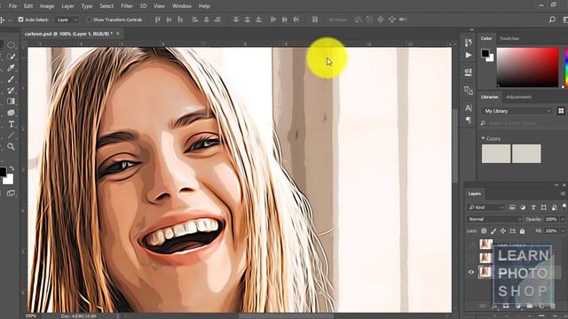The width and height of the screenshot is (568, 319).
Task: Toggle Lock image pixels brush icon
Action: click(493, 230)
